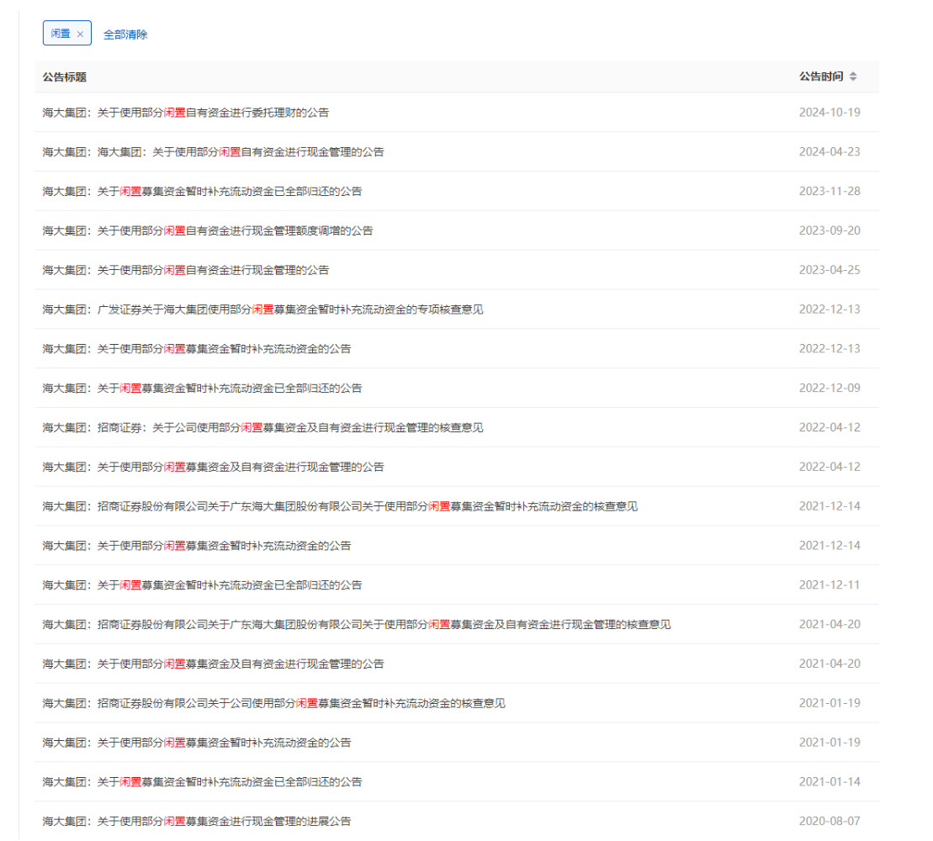
Task: Open the 2021-01-14 已全部归还 announcement
Action: pos(202,781)
